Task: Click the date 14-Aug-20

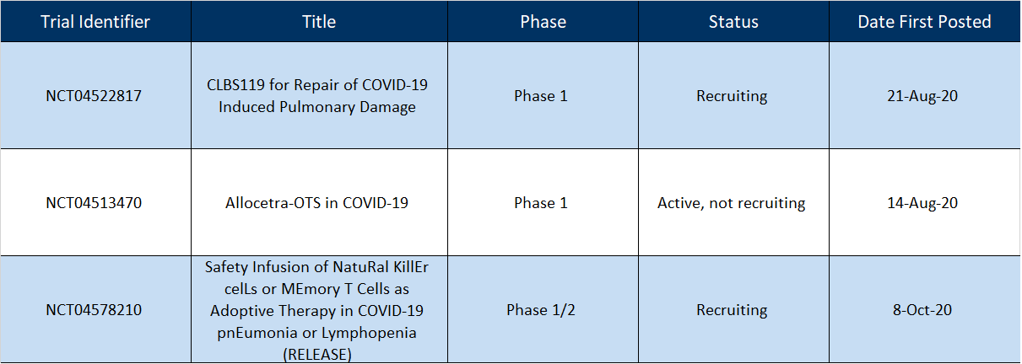Action: pos(924,203)
